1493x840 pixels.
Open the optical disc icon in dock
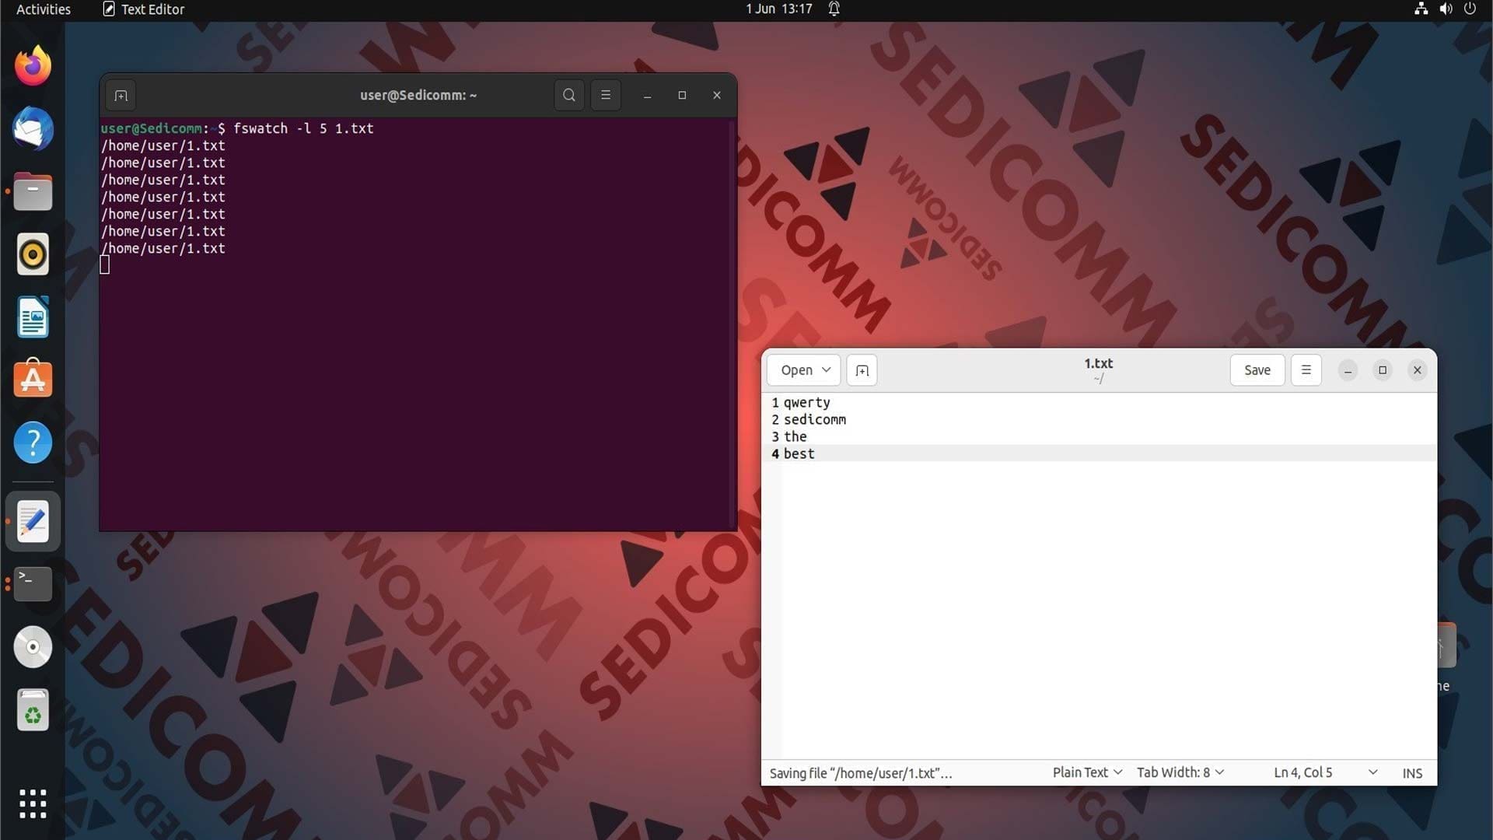pos(33,646)
